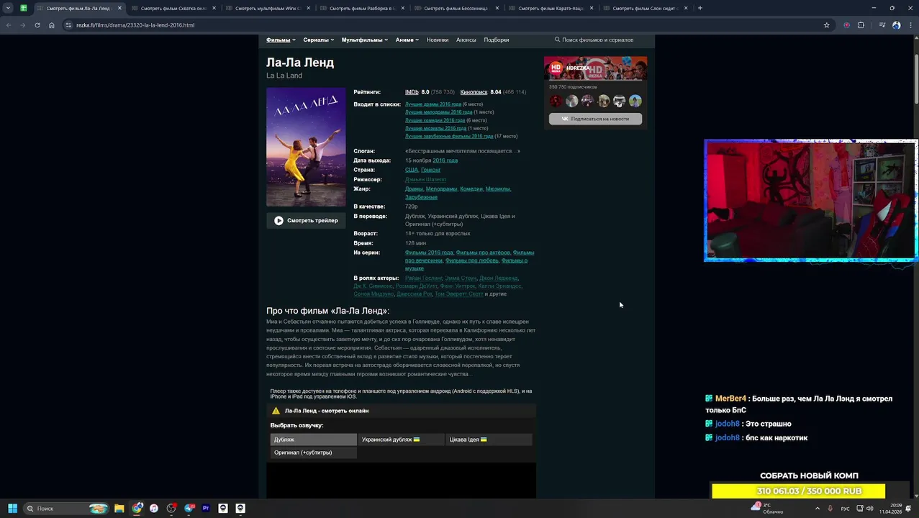Open Лучшие драмы 2016 года list
The image size is (919, 518).
tap(433, 104)
